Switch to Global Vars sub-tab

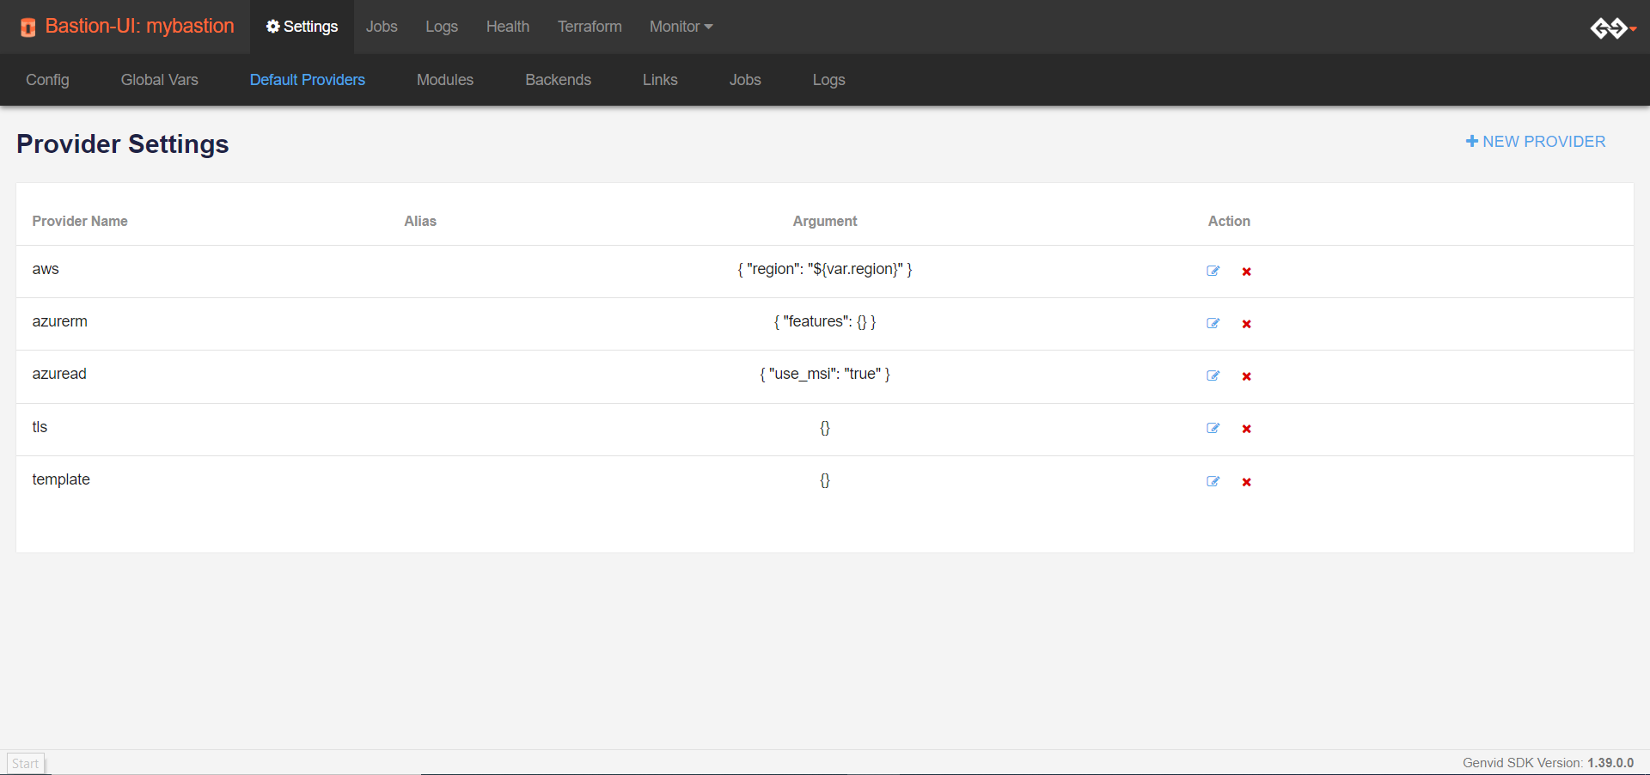(x=160, y=80)
